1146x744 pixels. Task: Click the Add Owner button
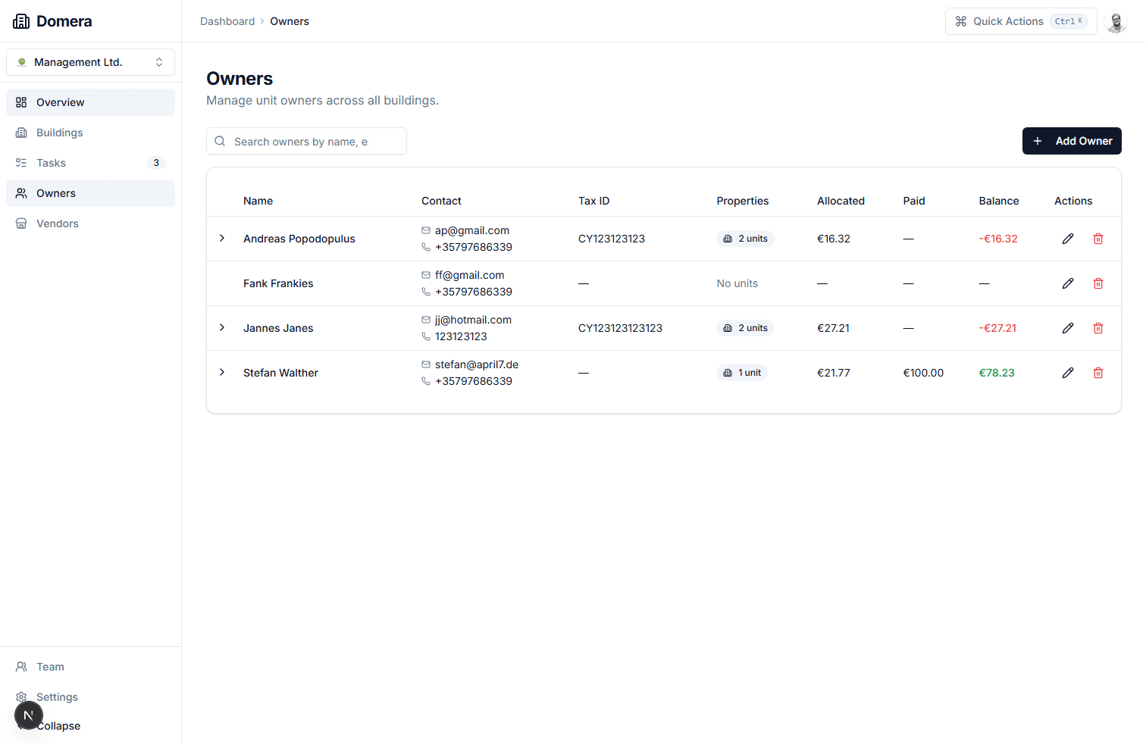[1072, 141]
